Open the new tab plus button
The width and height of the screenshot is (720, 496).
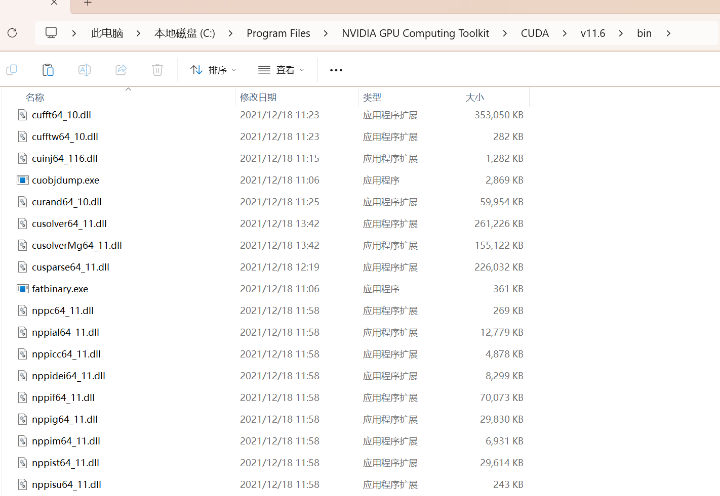88,3
